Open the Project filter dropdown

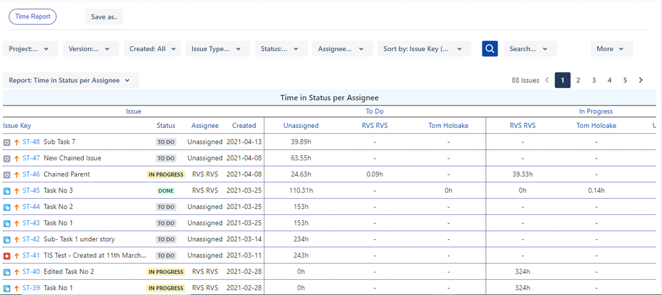tap(30, 48)
